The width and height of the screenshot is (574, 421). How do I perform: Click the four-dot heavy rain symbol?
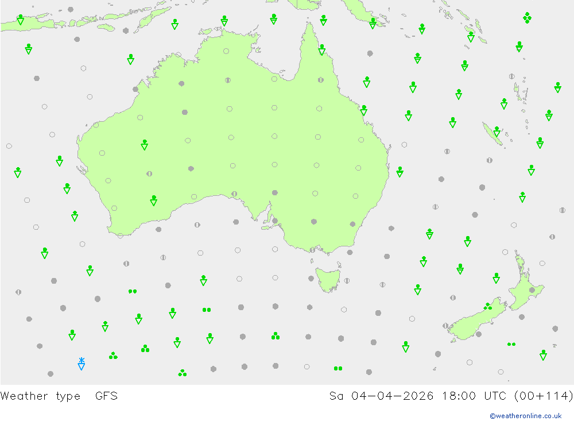pyautogui.click(x=527, y=18)
